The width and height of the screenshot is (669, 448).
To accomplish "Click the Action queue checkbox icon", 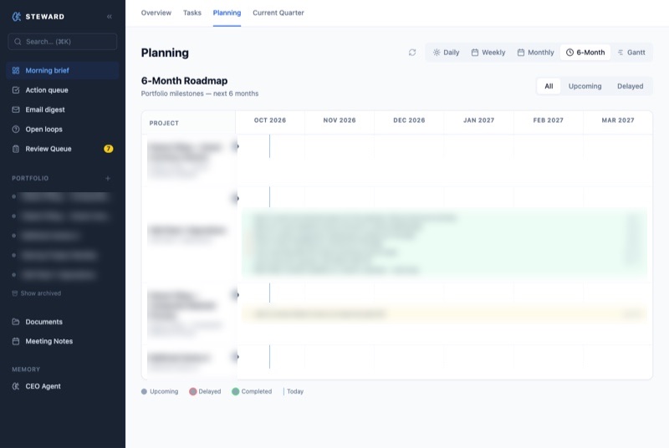I will coord(16,90).
